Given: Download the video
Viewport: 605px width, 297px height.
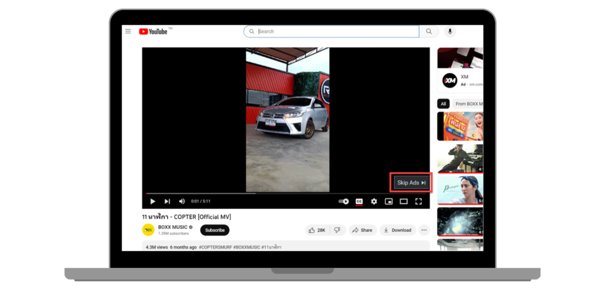Looking at the screenshot, I should [398, 230].
